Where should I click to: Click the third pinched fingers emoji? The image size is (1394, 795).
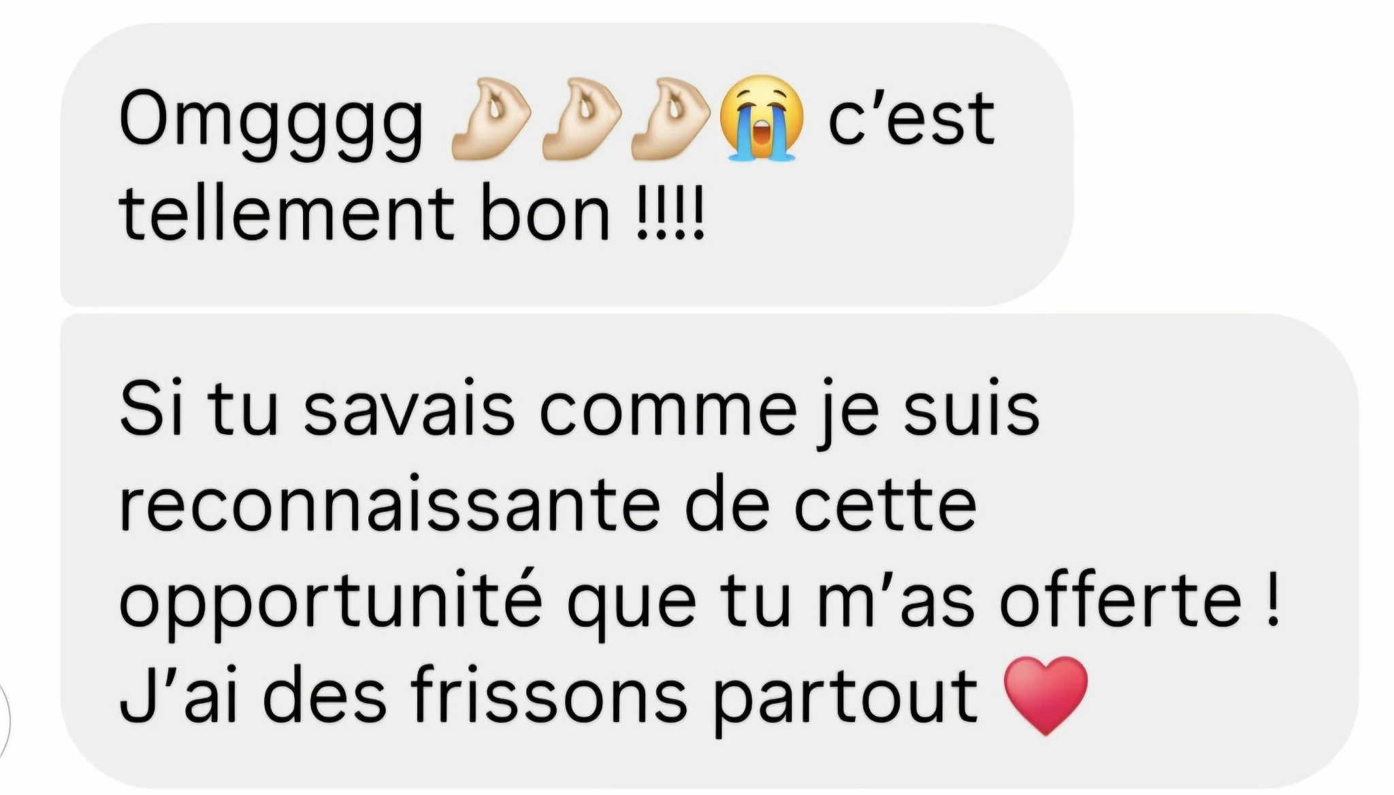[x=671, y=118]
